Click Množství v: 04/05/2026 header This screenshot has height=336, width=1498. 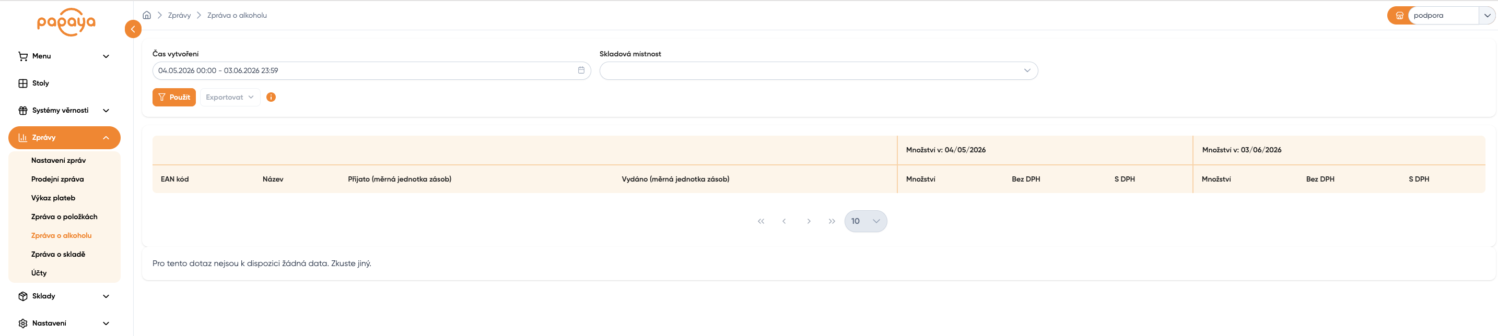[x=945, y=150]
